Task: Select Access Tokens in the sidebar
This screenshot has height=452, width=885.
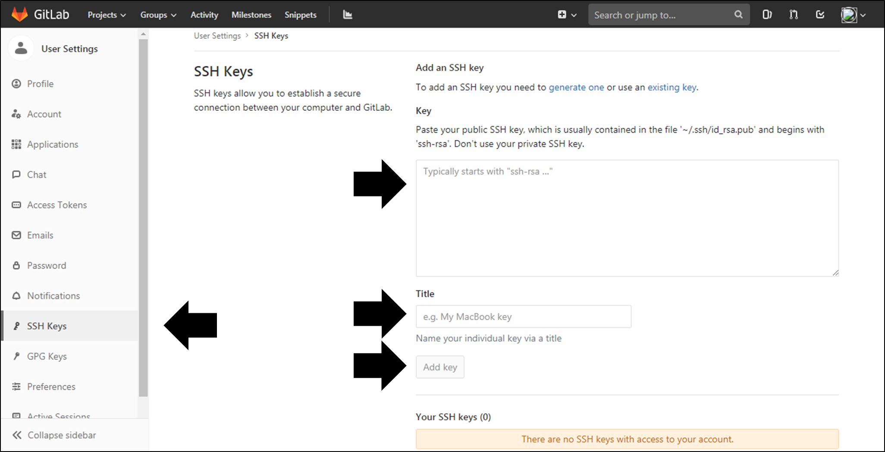Action: coord(57,205)
